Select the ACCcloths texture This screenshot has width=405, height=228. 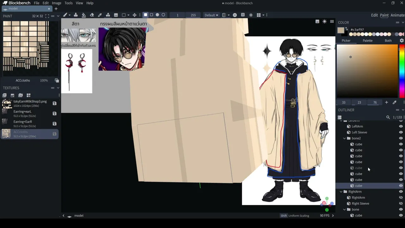(29, 134)
